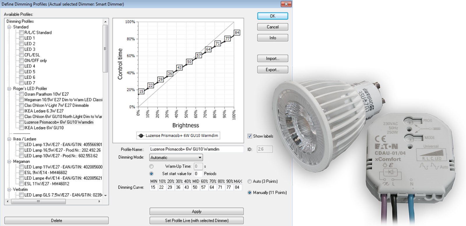Image resolution: width=466 pixels, height=226 pixels.
Task: Select Auto (3 Points) radio option
Action: click(x=250, y=181)
